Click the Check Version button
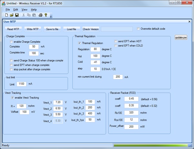This screenshot has height=149, width=194. [91, 29]
